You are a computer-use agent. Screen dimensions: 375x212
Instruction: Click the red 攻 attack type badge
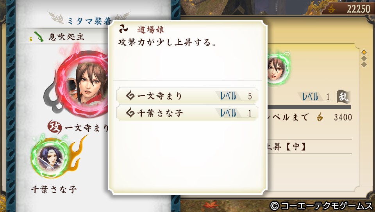tap(55, 127)
